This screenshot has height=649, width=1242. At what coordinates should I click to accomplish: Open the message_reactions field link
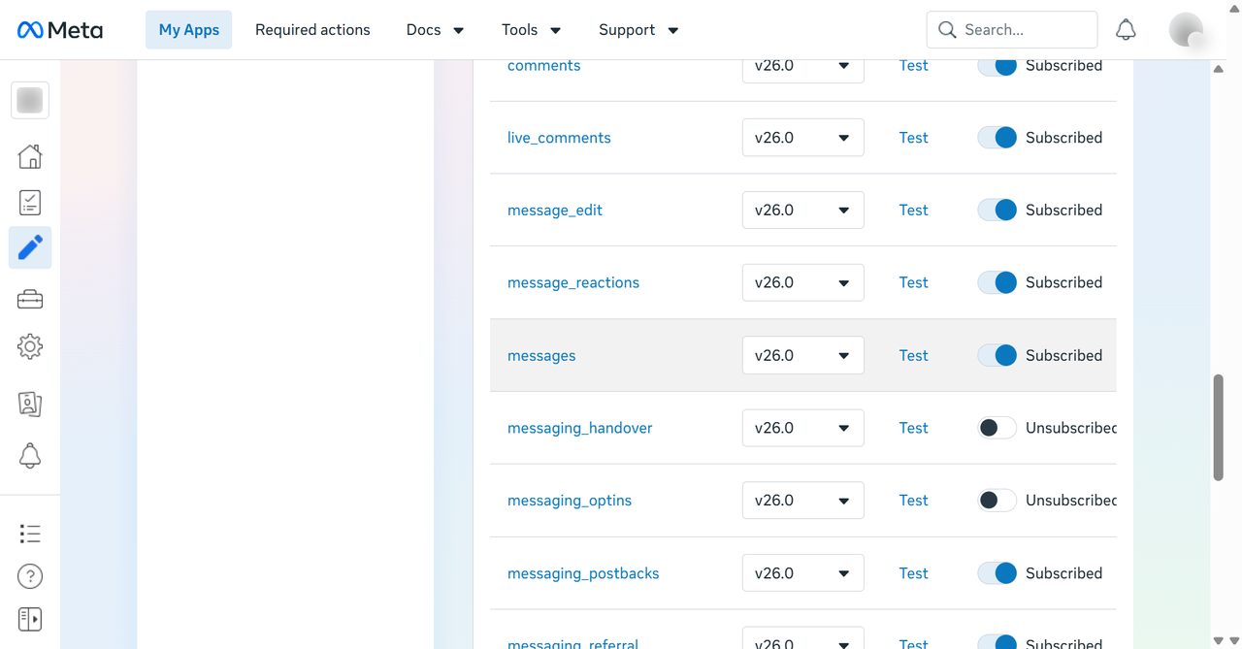point(573,283)
